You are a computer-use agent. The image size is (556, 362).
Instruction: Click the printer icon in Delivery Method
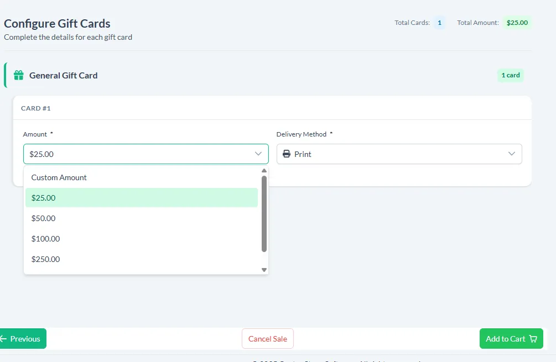pyautogui.click(x=287, y=154)
